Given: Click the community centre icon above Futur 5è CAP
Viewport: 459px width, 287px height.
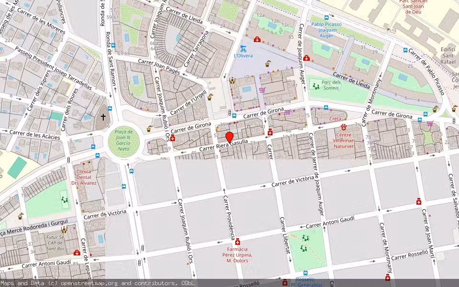Looking at the screenshot, I should 64,230.
